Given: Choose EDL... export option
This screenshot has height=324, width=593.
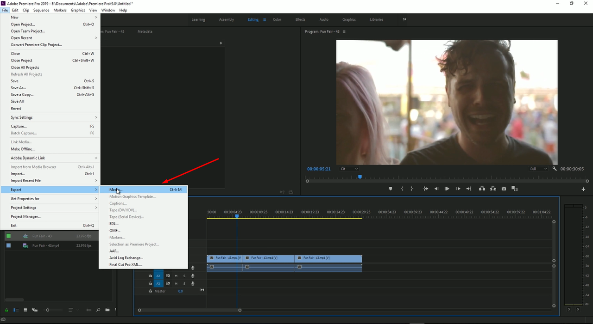Looking at the screenshot, I should (143, 224).
